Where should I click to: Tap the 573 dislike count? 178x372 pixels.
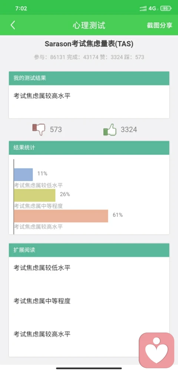(56, 130)
